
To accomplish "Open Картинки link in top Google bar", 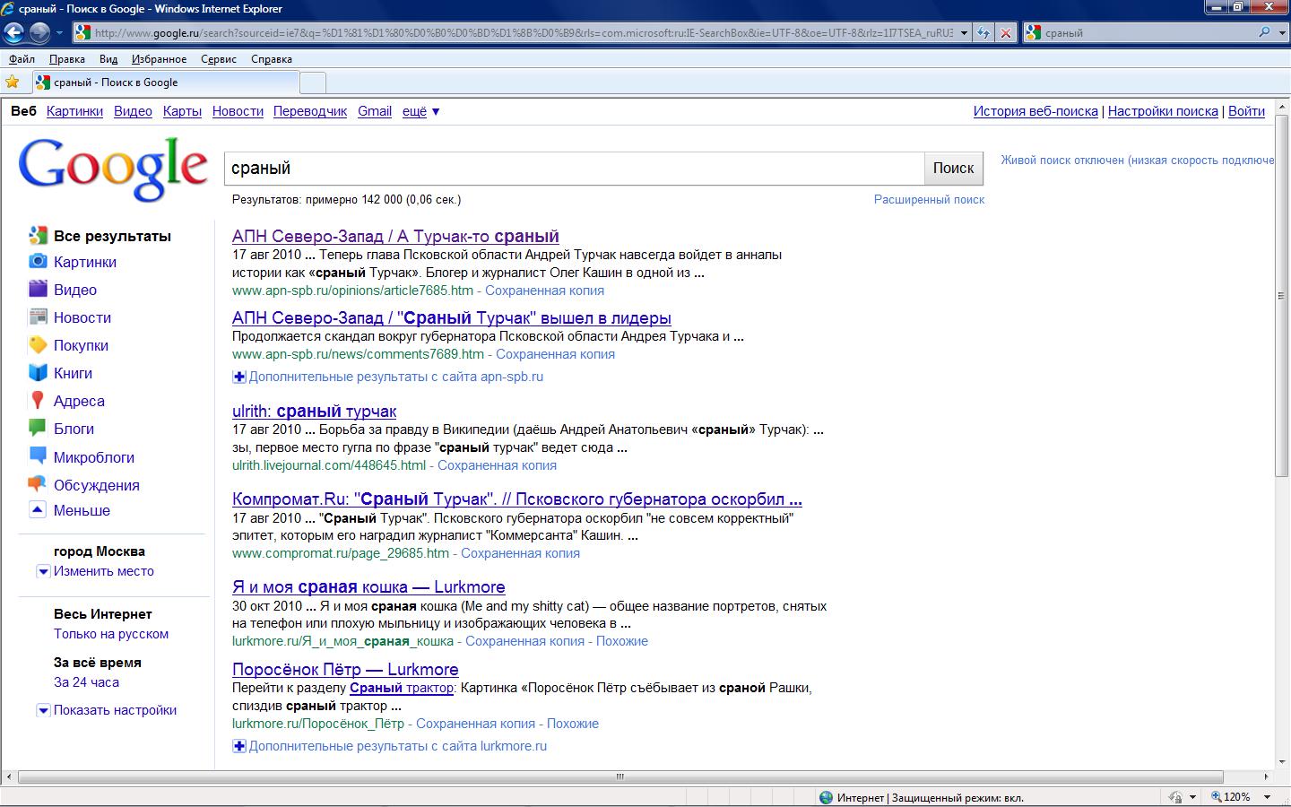I will (x=74, y=111).
